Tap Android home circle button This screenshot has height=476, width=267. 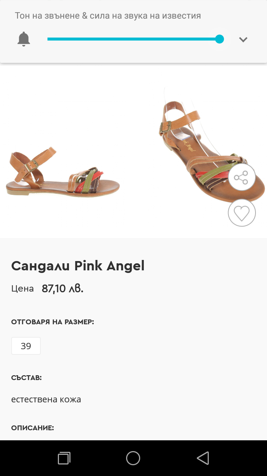[133, 458]
